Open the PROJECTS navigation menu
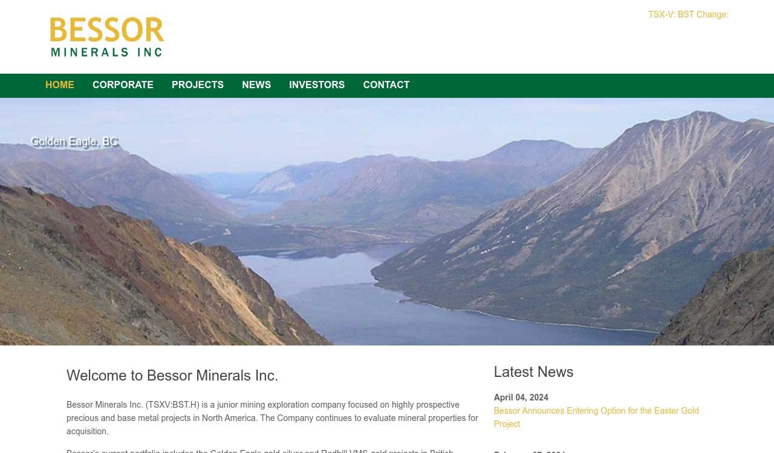The image size is (774, 453). click(x=198, y=85)
